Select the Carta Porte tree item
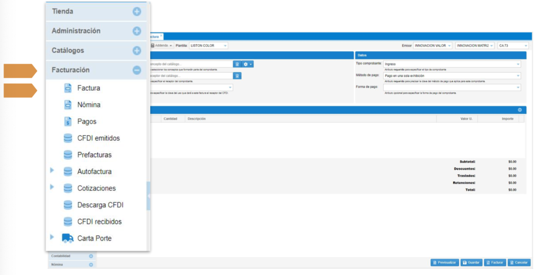Image resolution: width=536 pixels, height=275 pixels. (94, 238)
